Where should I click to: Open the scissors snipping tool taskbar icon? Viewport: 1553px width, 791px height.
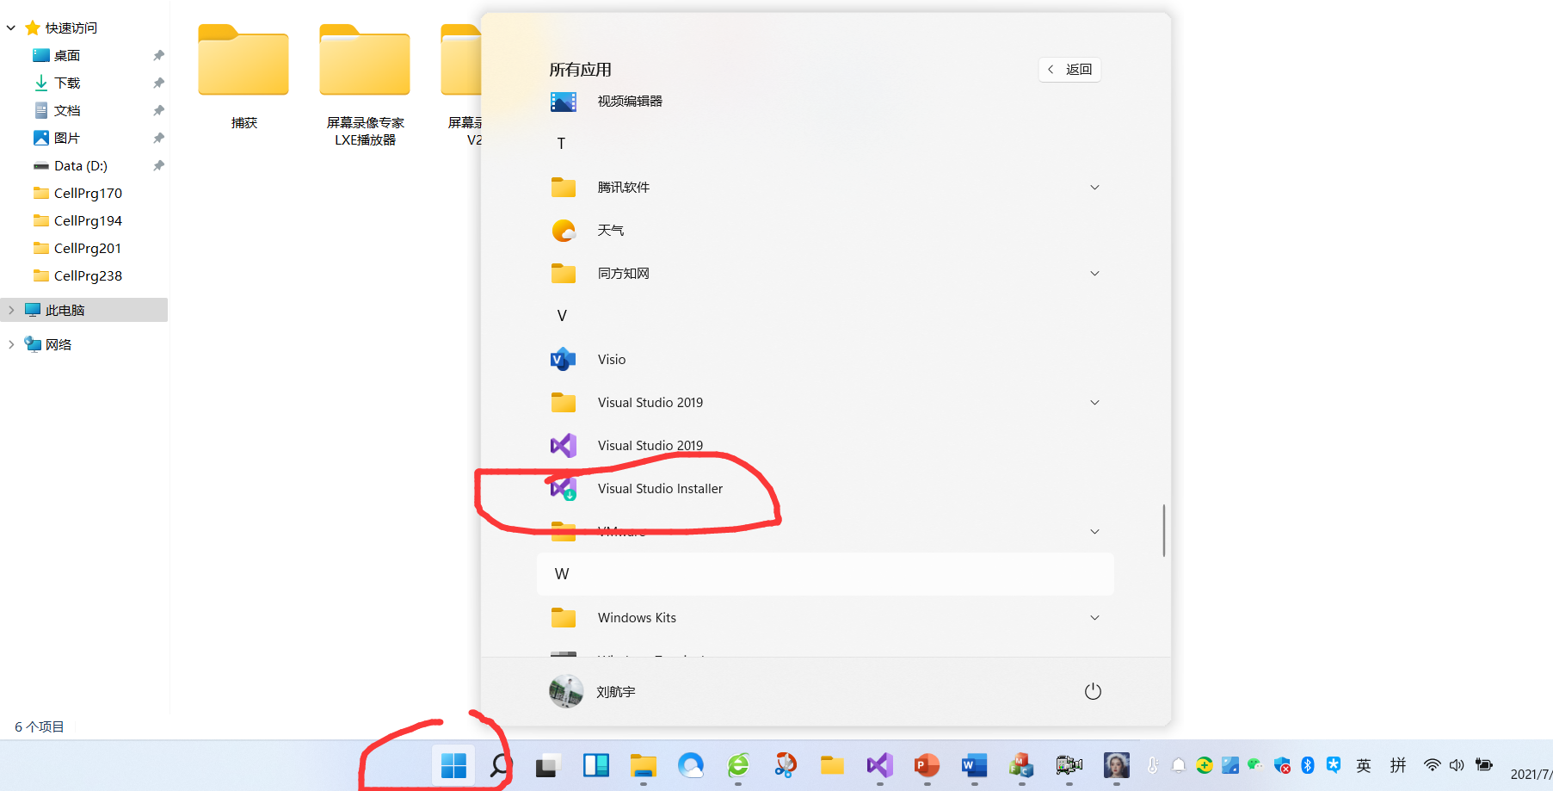[786, 765]
